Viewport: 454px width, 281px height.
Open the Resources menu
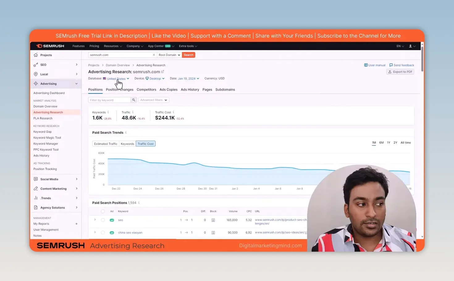click(x=113, y=46)
